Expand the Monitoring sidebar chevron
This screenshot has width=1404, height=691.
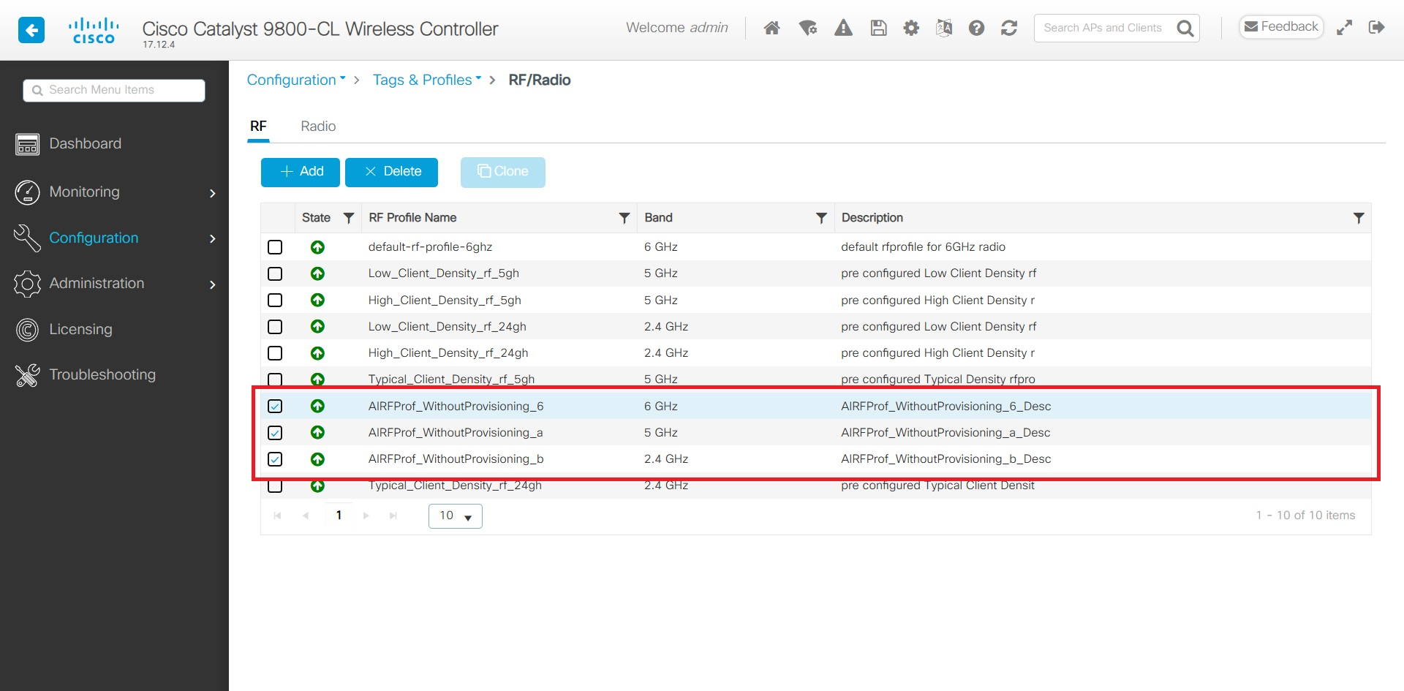(x=212, y=193)
